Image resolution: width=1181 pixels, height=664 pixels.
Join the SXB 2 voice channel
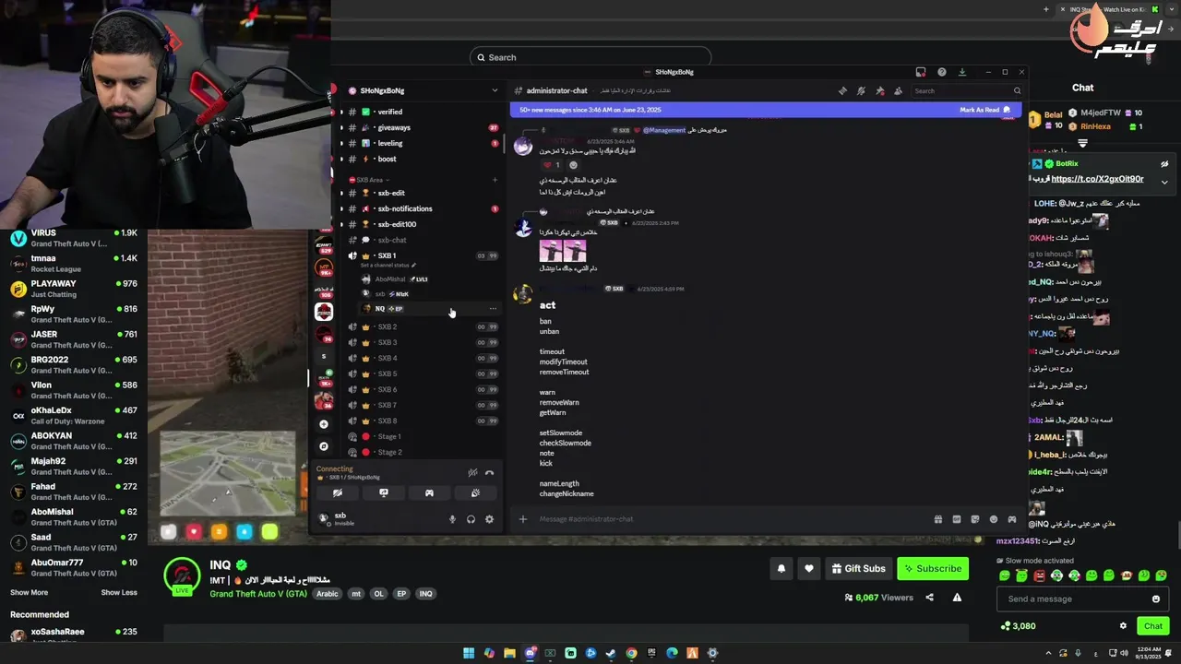pyautogui.click(x=421, y=326)
